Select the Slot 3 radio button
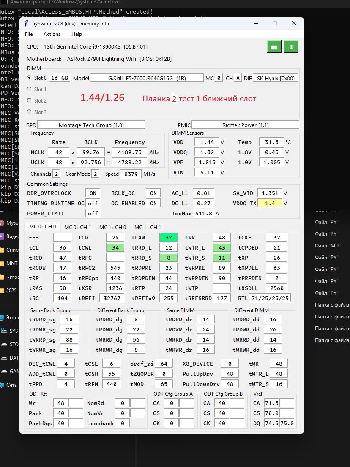The width and height of the screenshot is (350, 467). coord(29,112)
